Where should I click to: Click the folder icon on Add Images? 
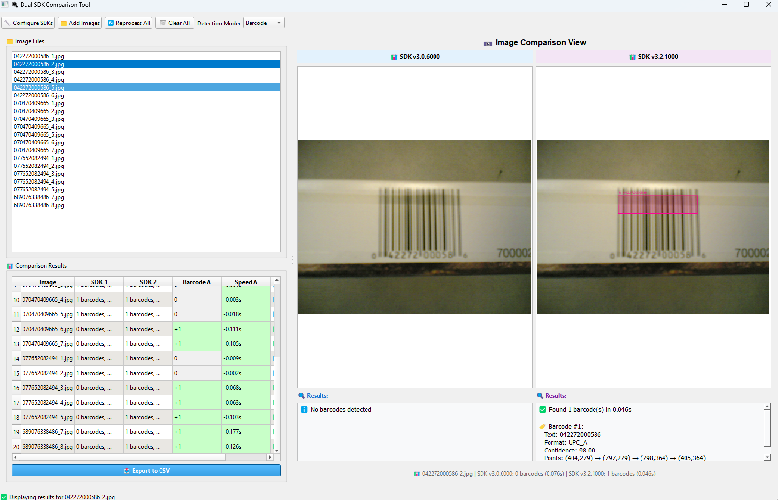[64, 23]
